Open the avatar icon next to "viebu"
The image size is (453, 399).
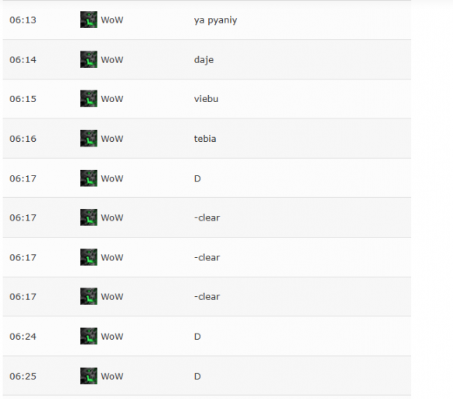[x=89, y=99]
